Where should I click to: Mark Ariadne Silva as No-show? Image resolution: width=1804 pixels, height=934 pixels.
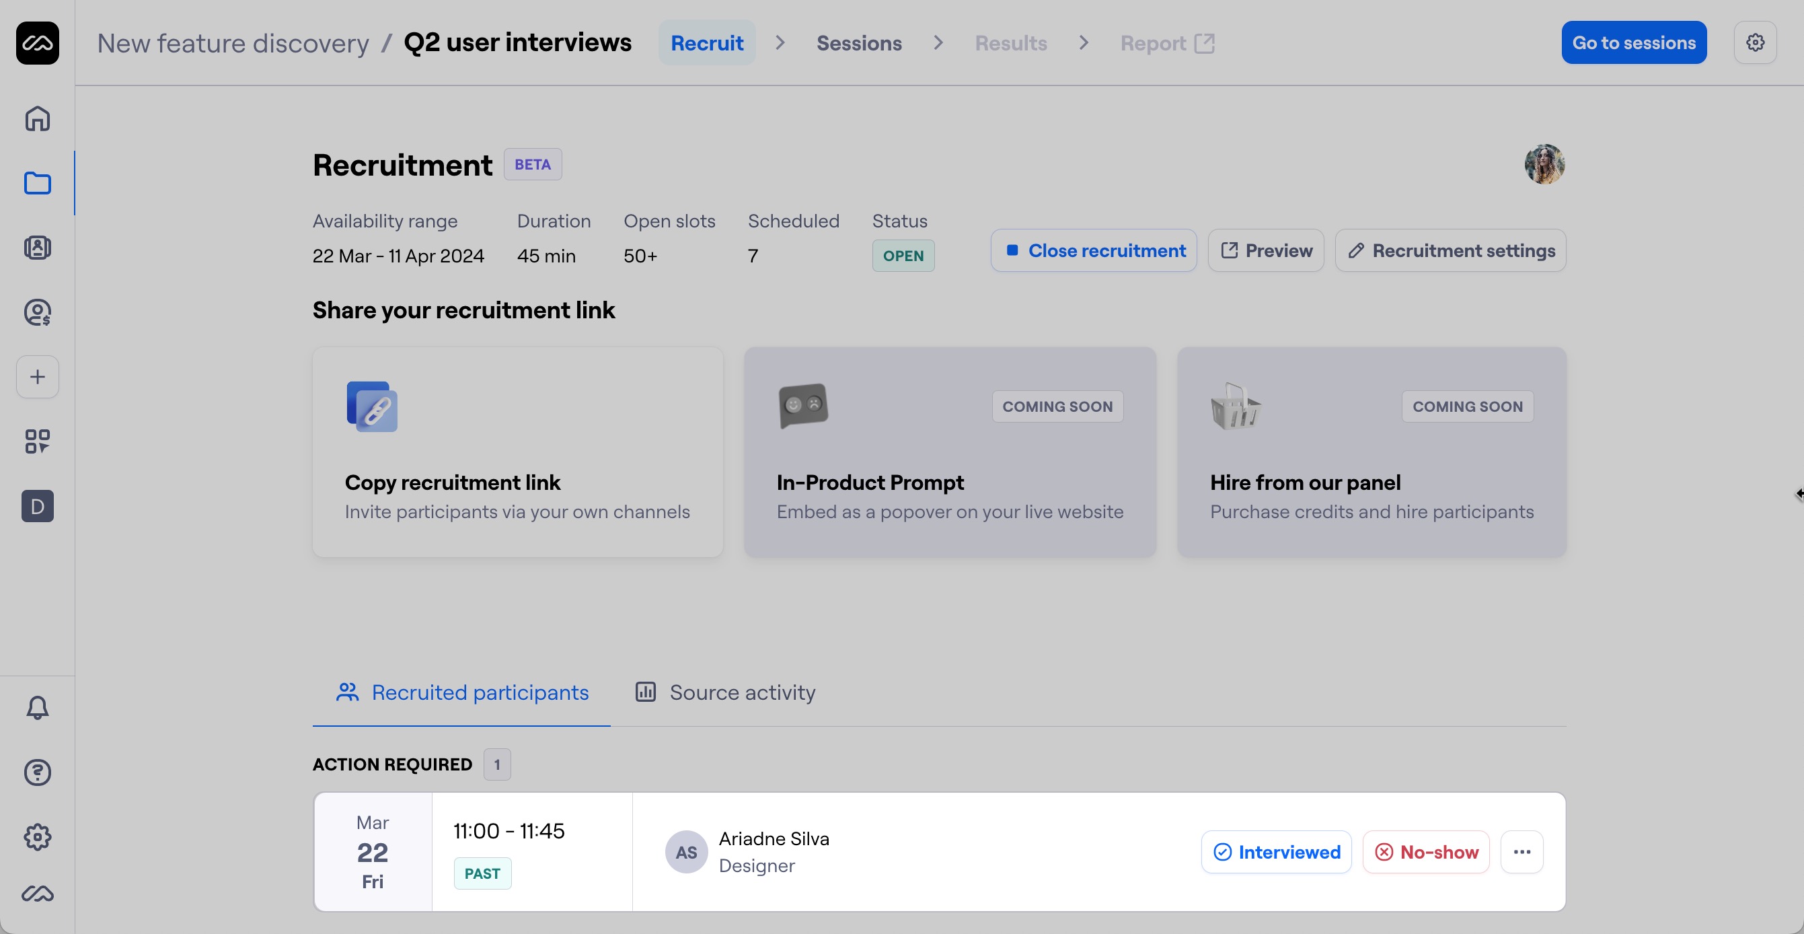[x=1425, y=851]
